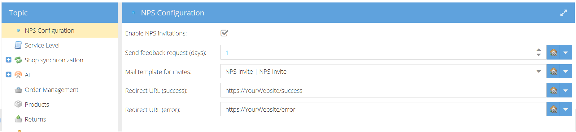
Task: Click the Order Management basket icon
Action: click(x=18, y=90)
